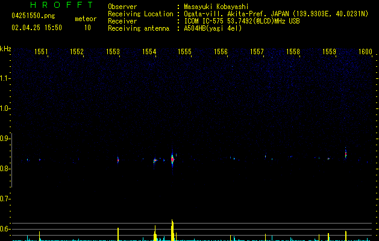Viewport: 379px width, 241px height.
Task: Click the HROFFT title text
Action: [62, 5]
